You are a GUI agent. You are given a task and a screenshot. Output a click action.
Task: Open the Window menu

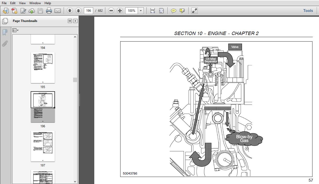click(x=35, y=3)
